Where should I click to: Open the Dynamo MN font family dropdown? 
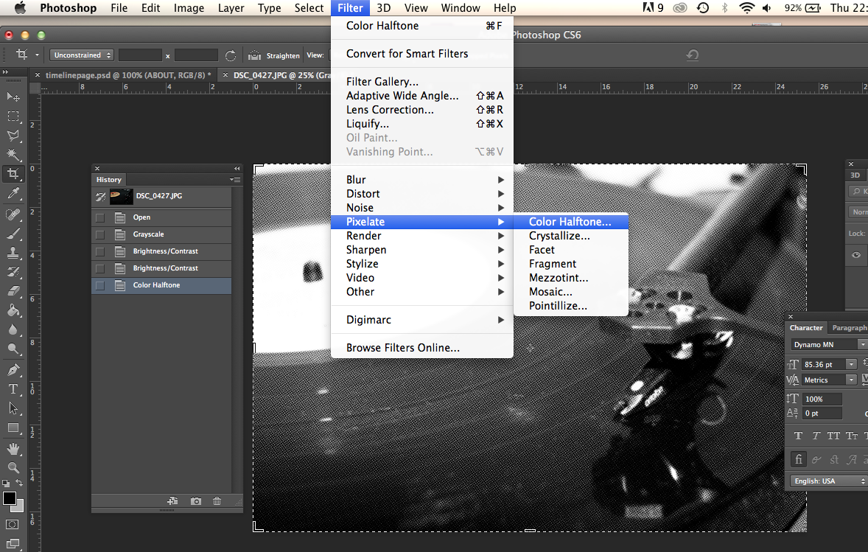coord(862,344)
